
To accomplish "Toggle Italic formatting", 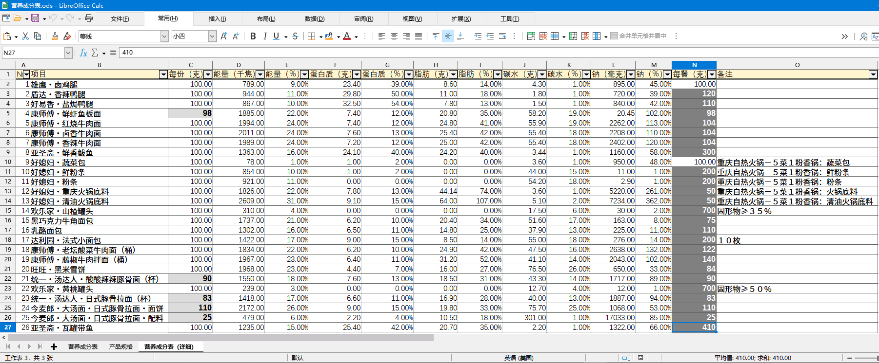I will pos(265,36).
